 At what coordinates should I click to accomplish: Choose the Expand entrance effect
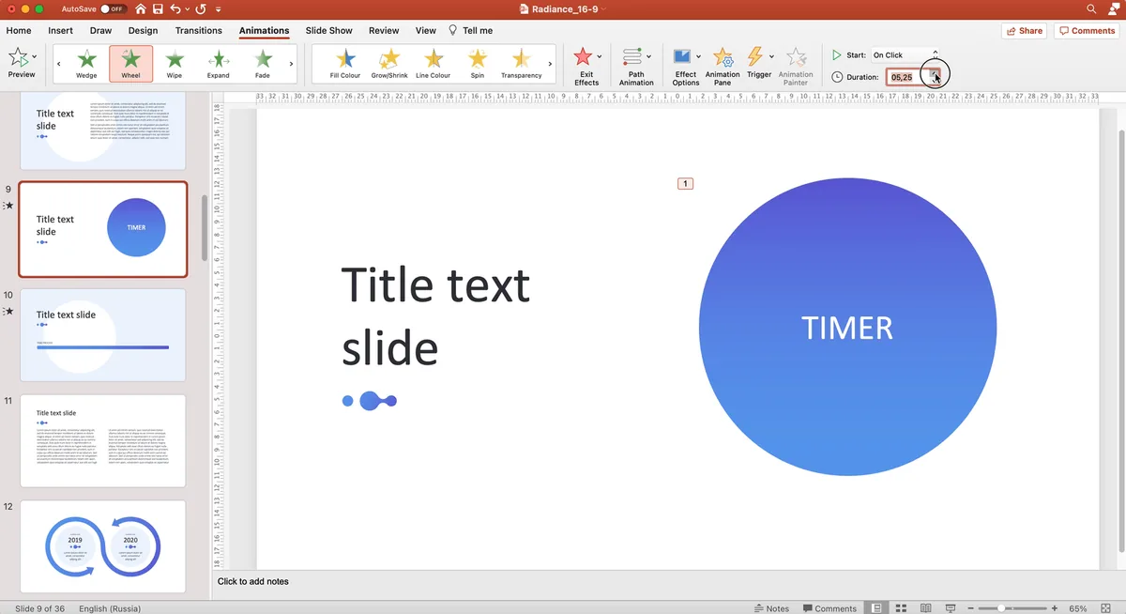(x=219, y=64)
